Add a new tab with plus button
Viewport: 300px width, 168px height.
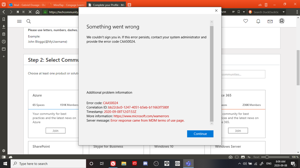(x=129, y=5)
